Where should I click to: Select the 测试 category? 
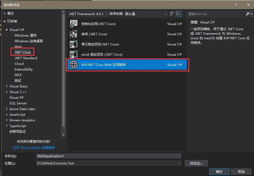[18, 81]
